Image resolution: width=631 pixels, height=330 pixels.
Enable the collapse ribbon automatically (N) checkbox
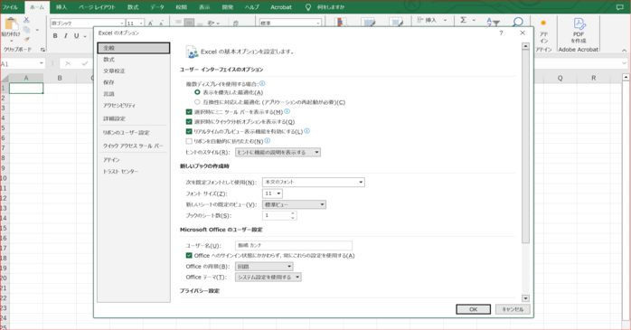pyautogui.click(x=189, y=141)
